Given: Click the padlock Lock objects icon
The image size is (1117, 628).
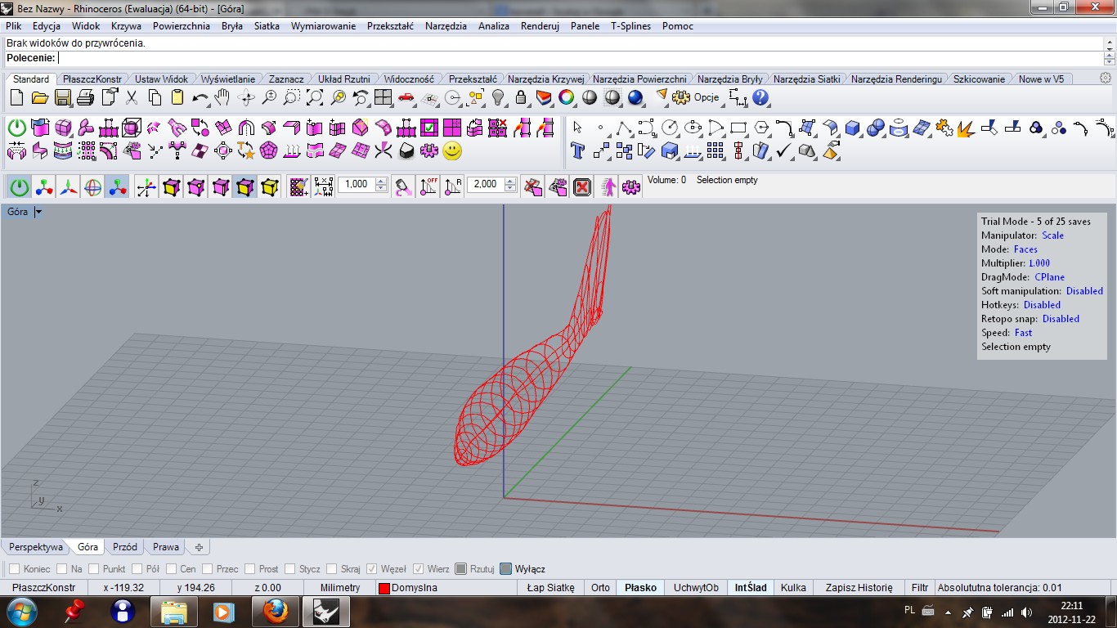Looking at the screenshot, I should pos(521,98).
